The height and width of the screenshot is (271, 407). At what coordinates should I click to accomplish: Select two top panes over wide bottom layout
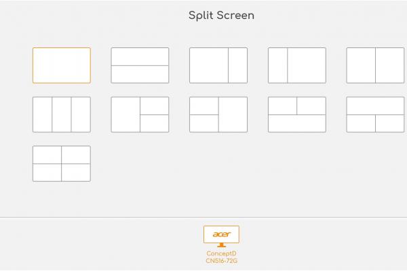pos(297,114)
